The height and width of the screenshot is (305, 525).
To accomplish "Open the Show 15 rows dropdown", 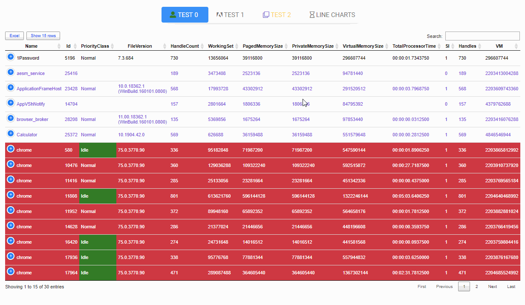I will 43,36.
